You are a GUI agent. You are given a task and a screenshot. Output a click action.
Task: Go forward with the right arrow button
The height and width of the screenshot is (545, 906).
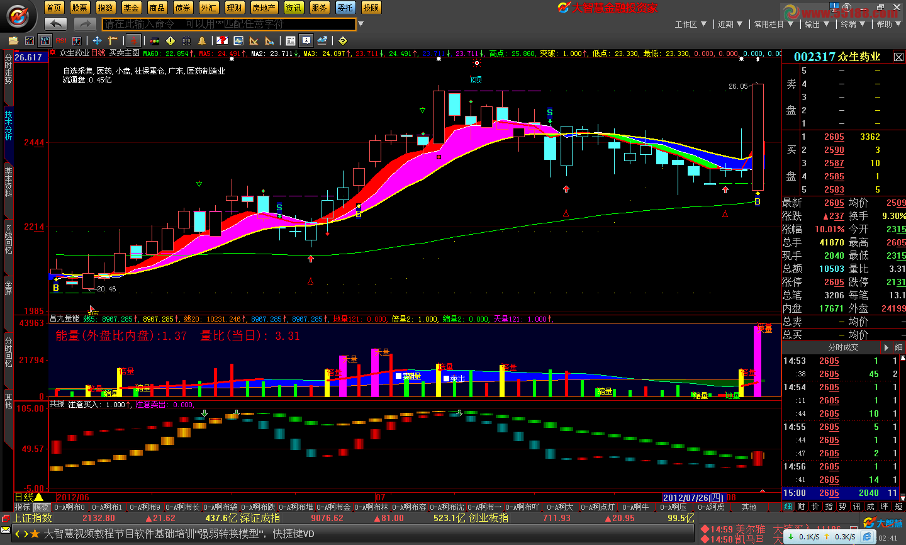pos(85,24)
